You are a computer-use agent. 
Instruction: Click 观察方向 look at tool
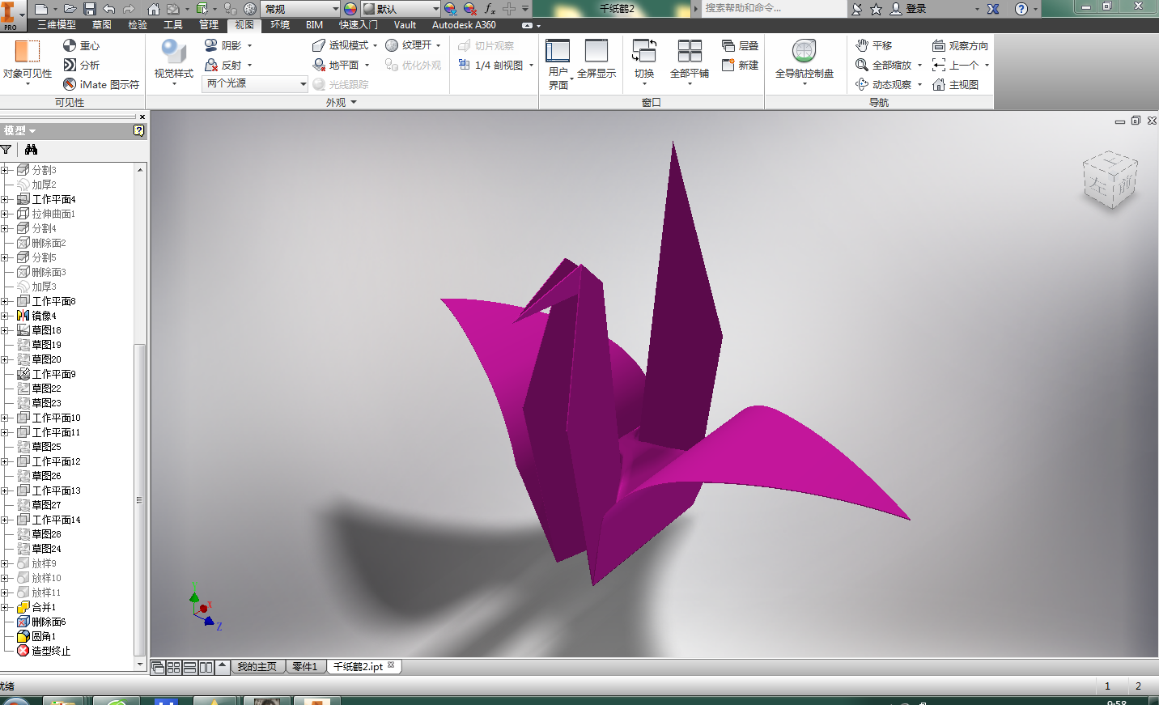click(960, 45)
